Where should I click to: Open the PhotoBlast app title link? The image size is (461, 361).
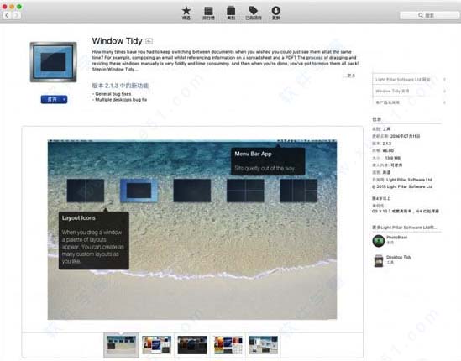396,238
